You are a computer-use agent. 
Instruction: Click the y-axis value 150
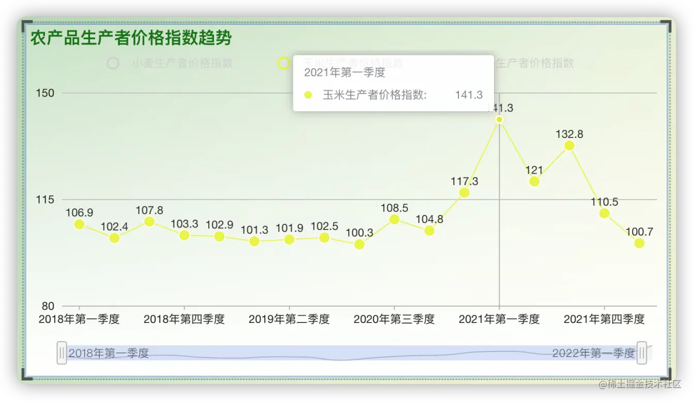[x=44, y=93]
